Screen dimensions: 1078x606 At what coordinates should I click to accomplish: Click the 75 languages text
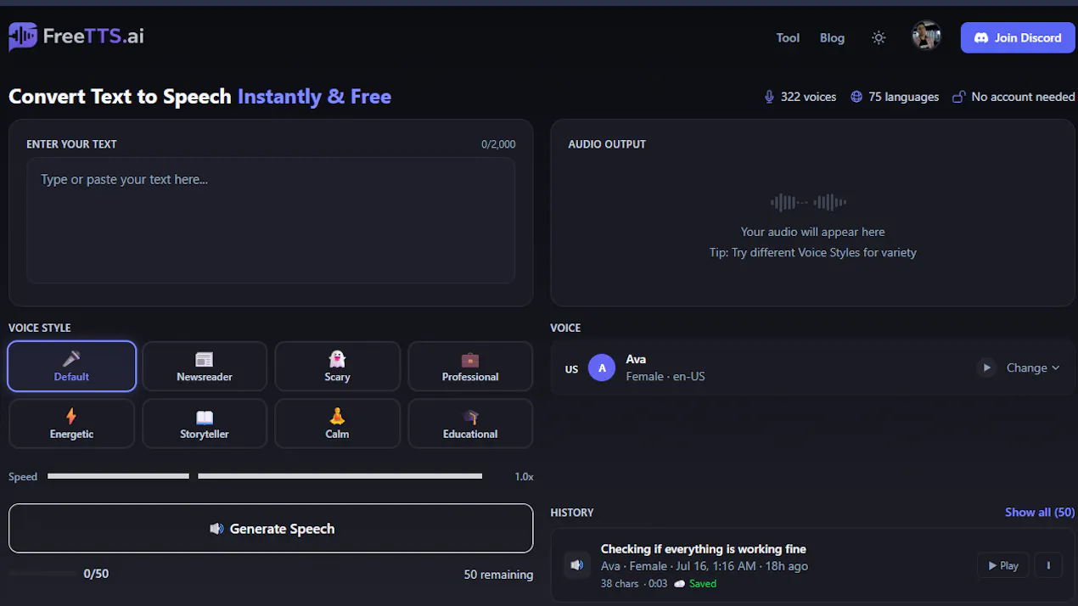[x=903, y=97]
